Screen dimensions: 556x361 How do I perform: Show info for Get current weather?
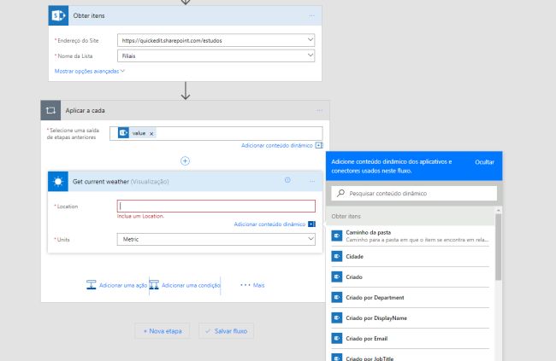[x=287, y=180]
